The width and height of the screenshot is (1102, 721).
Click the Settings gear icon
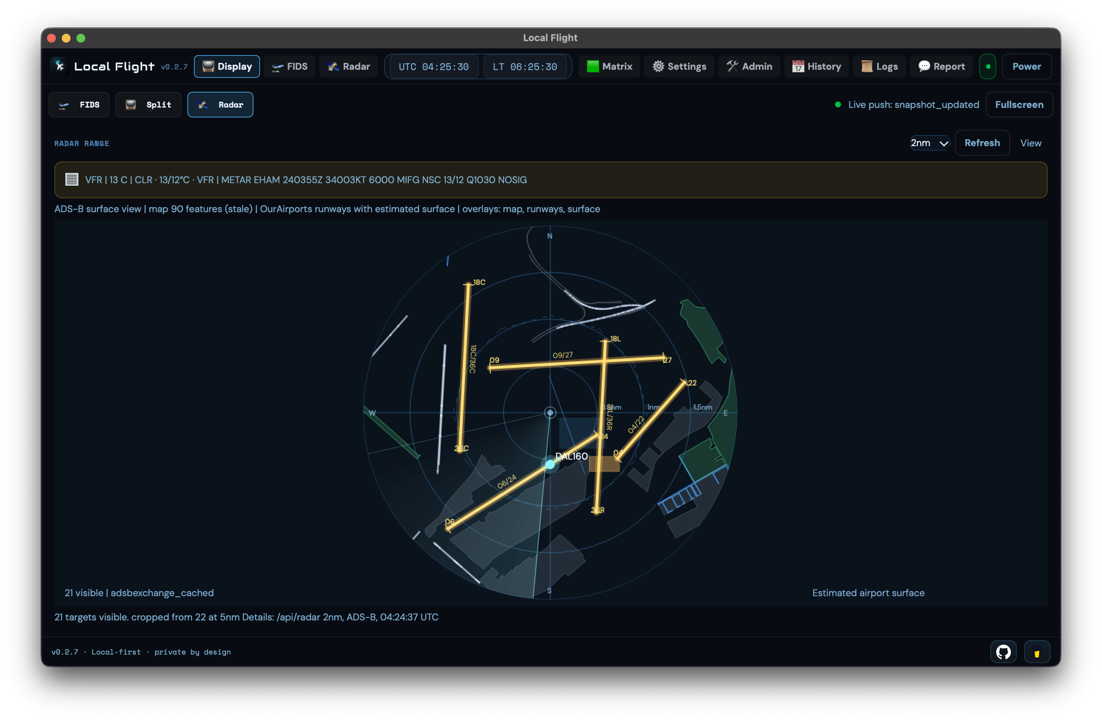pyautogui.click(x=658, y=67)
